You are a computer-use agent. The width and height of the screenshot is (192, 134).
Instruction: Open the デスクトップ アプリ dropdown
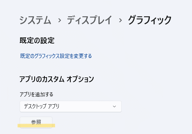pyautogui.click(x=71, y=106)
